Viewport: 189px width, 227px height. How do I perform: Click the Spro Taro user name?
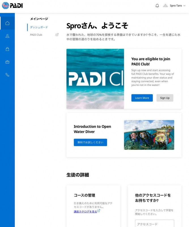pyautogui.click(x=176, y=6)
